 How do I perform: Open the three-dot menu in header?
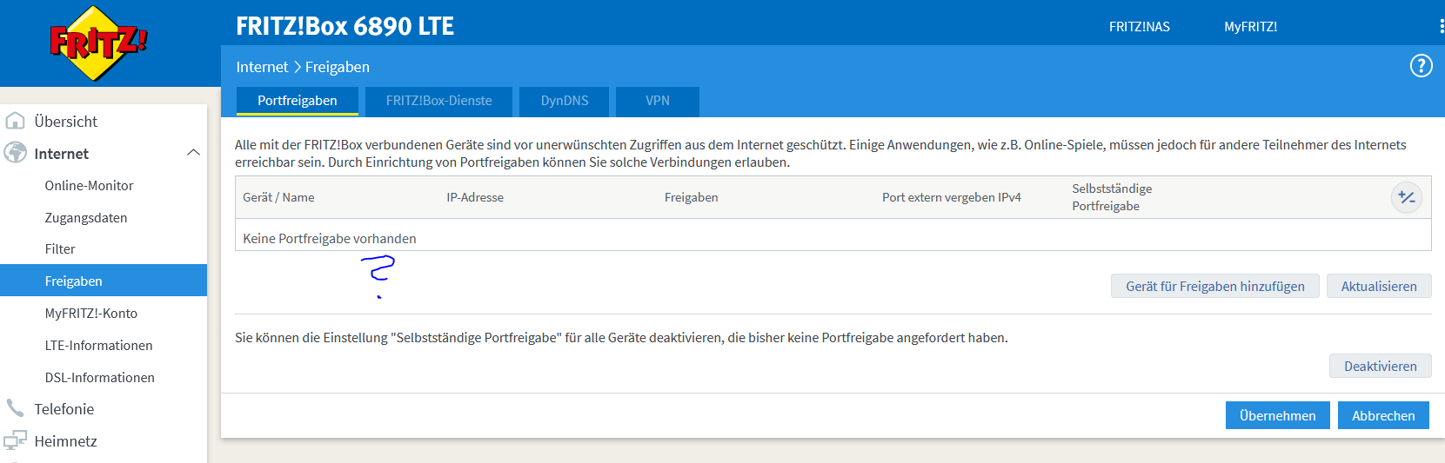pyautogui.click(x=1442, y=26)
